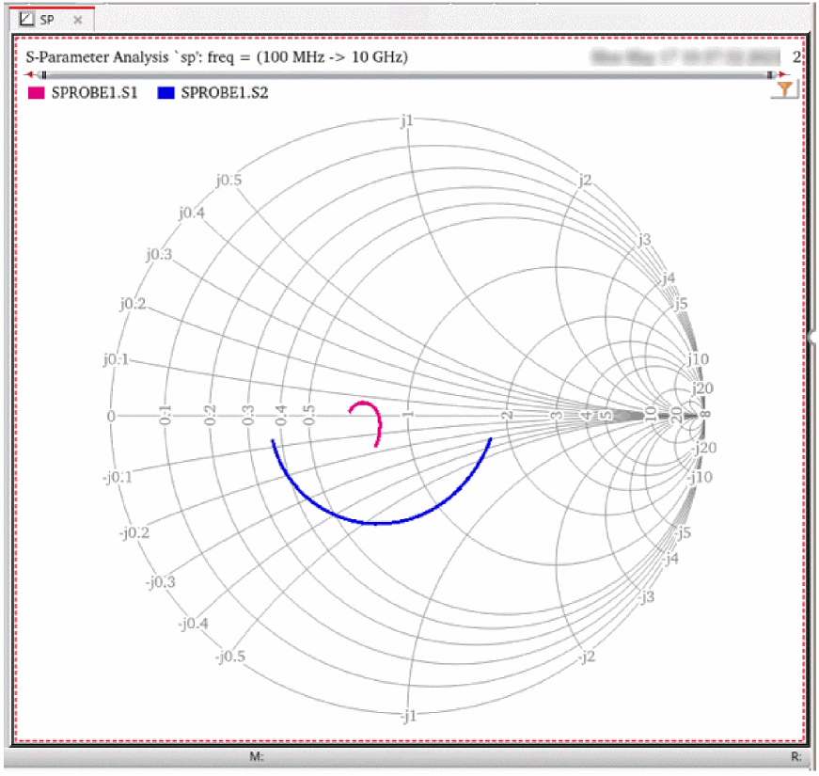Grab the right handle of the frequency slider
Viewport: 819px width, 776px height.
[770, 75]
